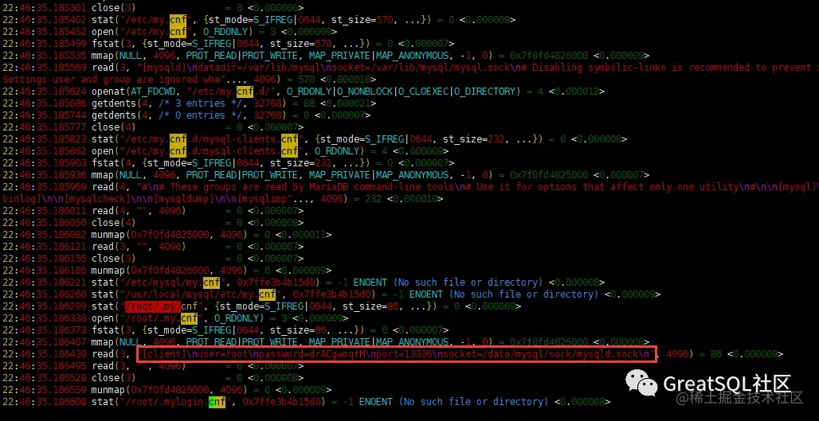819x421 pixels.
Task: Click the fstat(3) line showing st_size=86
Action: point(225,331)
